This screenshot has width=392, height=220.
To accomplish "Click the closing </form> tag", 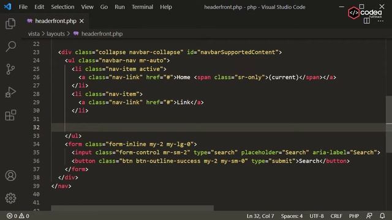I will [x=77, y=169].
